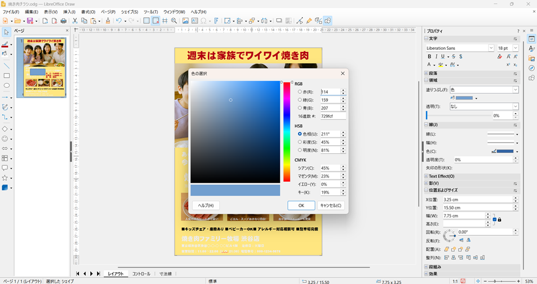Open the シェイプ(S) menu

129,12
